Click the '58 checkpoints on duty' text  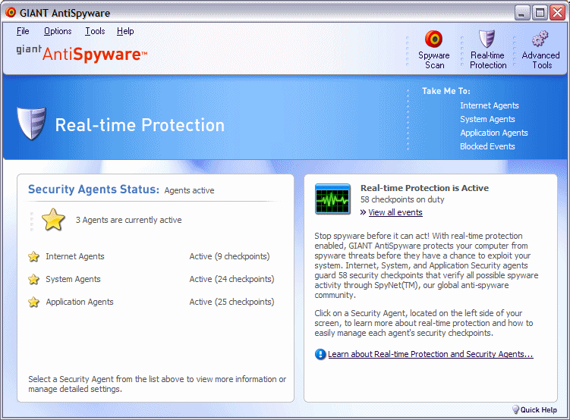(x=402, y=199)
